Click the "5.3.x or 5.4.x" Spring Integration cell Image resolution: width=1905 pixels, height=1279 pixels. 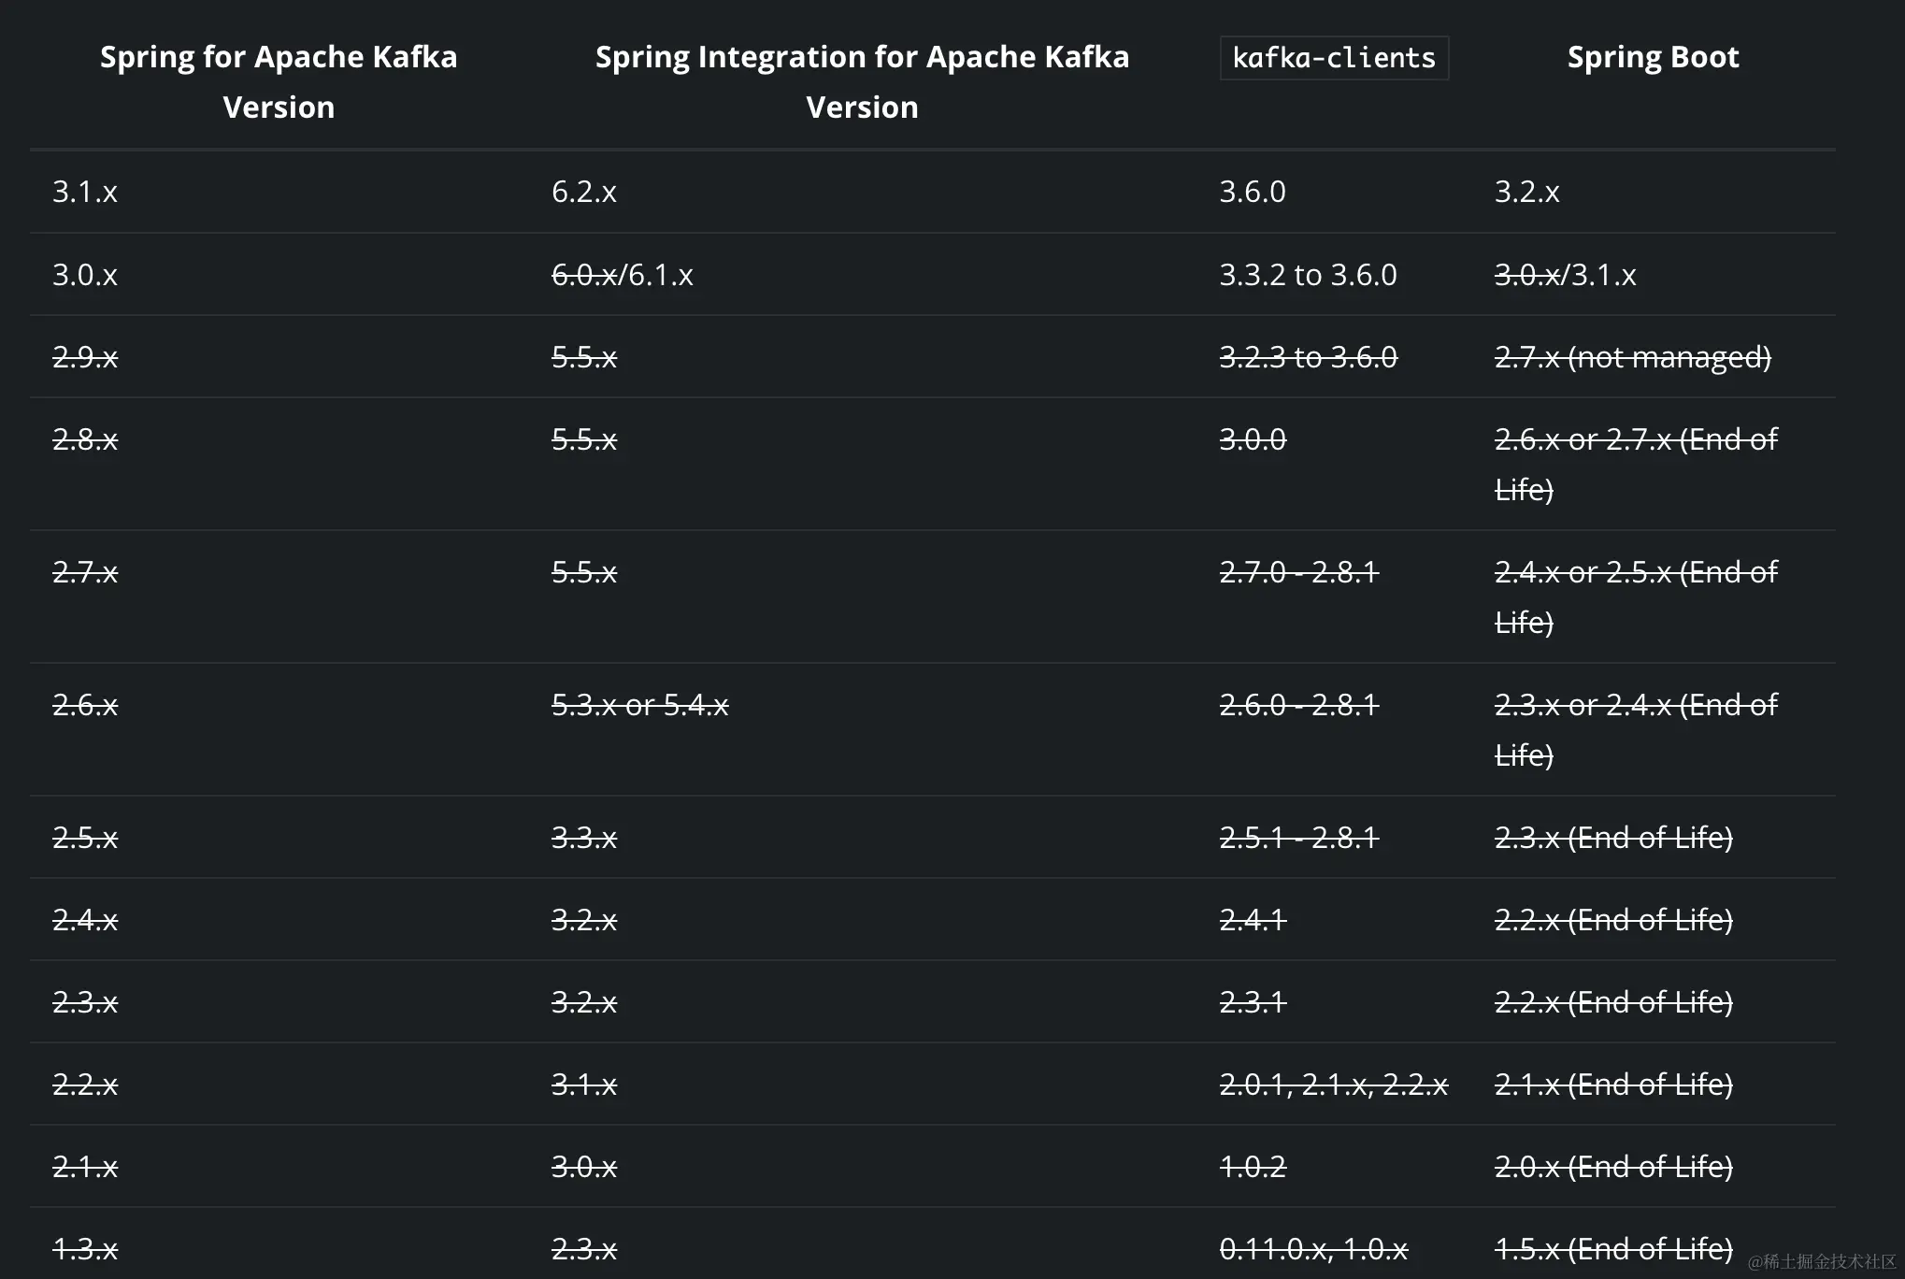(639, 705)
